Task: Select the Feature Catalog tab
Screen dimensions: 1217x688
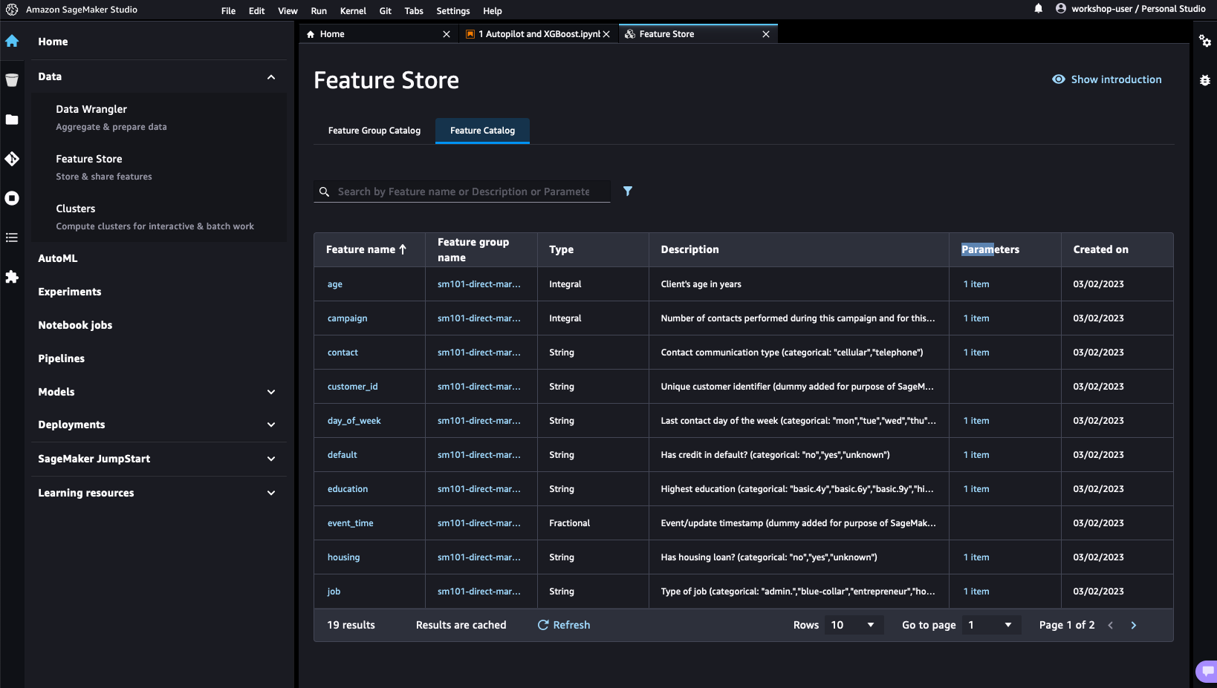Action: (482, 131)
